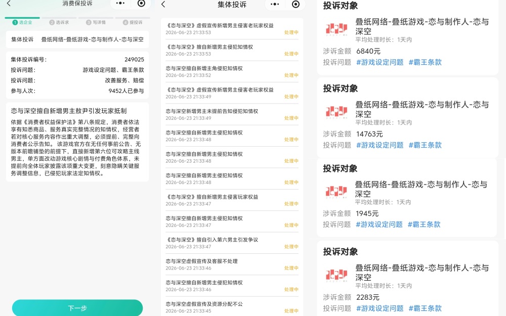Tap amount 14763元
Screen dimensions: 506x316
(x=369, y=134)
